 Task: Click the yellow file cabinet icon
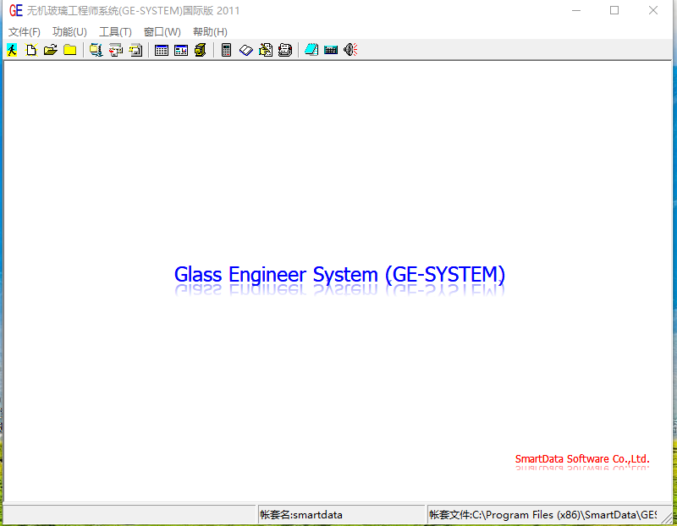201,50
